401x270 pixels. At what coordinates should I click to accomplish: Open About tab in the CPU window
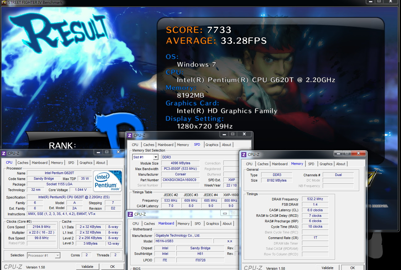click(x=101, y=163)
